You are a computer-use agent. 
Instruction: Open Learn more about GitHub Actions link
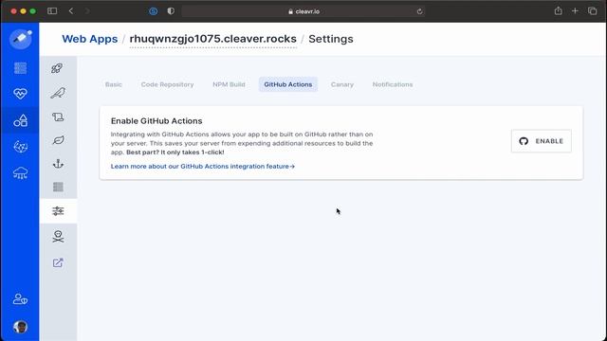point(203,167)
